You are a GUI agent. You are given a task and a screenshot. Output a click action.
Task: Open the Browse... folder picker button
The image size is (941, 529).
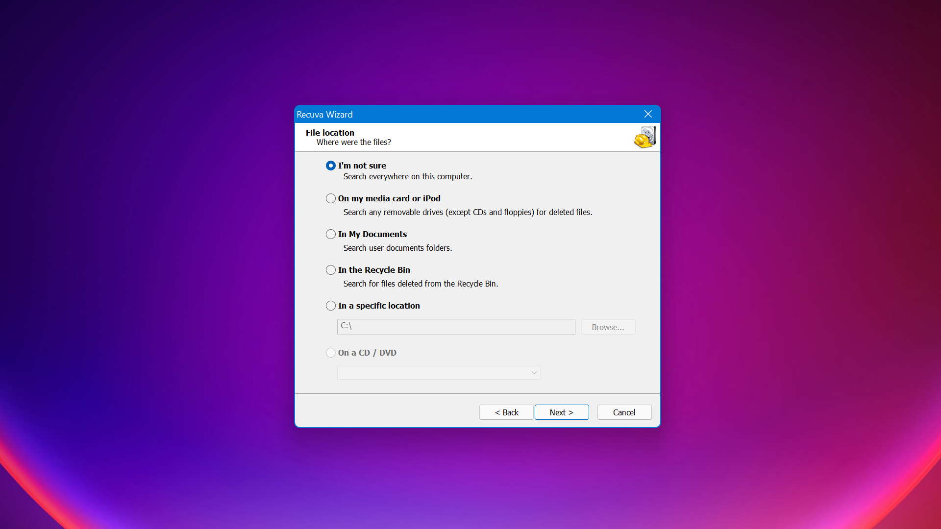(x=608, y=327)
